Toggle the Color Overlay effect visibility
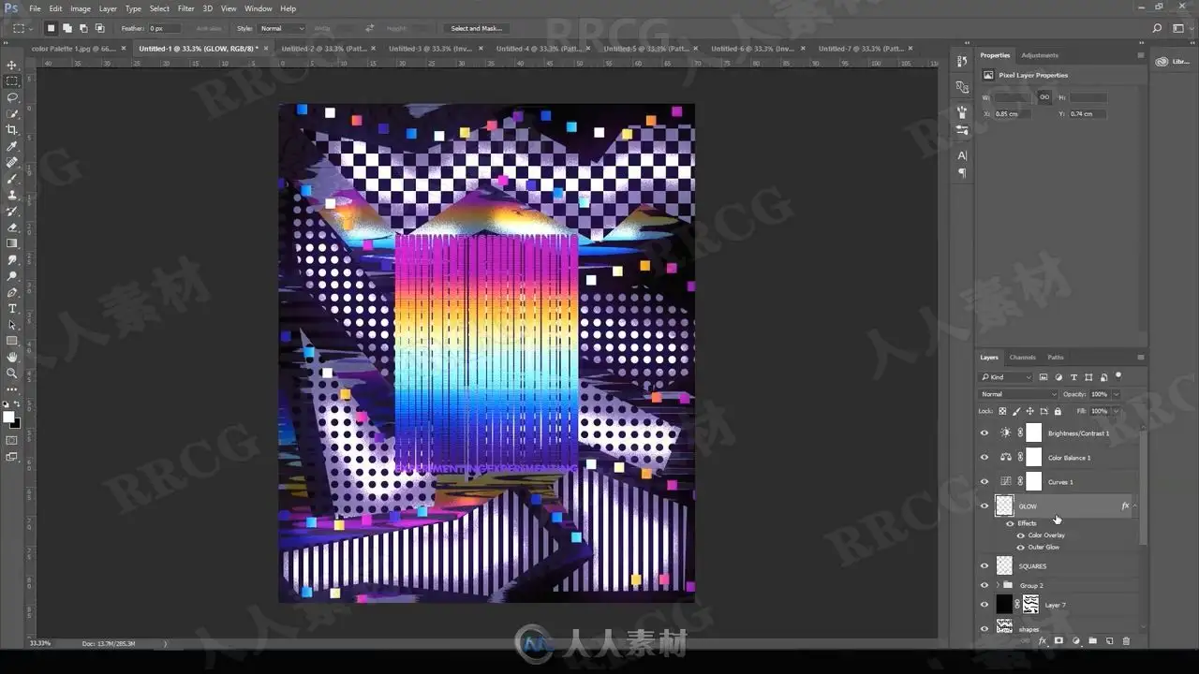This screenshot has height=674, width=1199. point(1021,535)
